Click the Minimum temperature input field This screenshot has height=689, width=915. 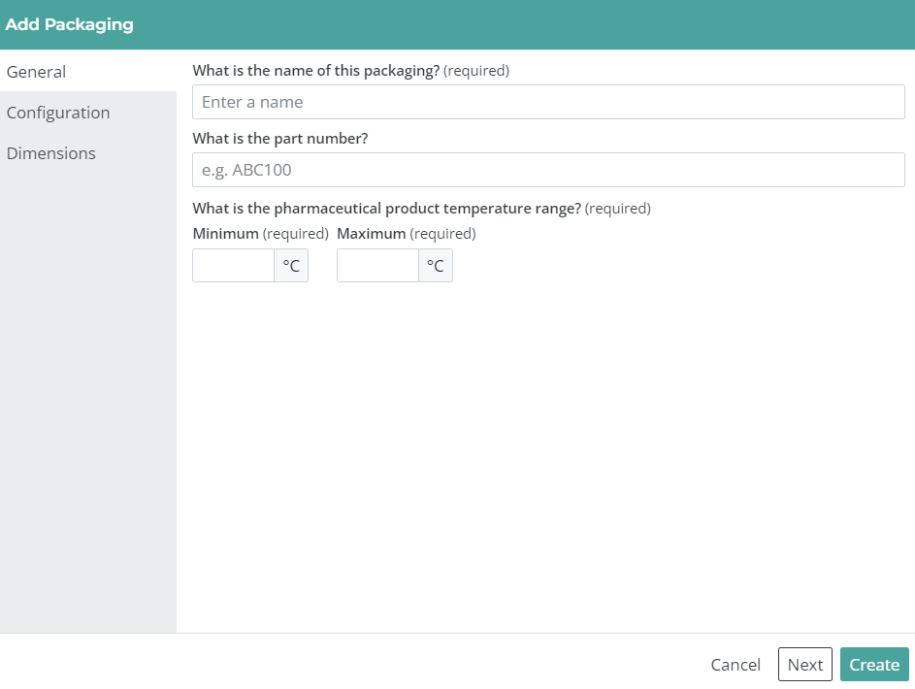(233, 265)
